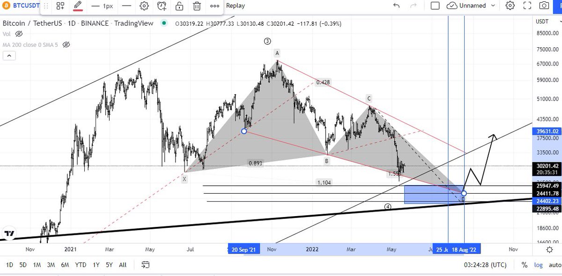Change the line color with the pencil icon
Image resolution: width=562 pixels, height=276 pixels.
78,6
